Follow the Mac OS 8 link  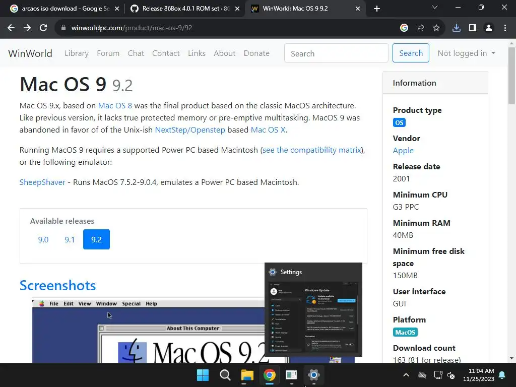pos(115,106)
